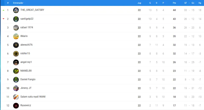The width and height of the screenshot is (204, 110).
Task: Click the P losses column header
Action: pos(163,3)
